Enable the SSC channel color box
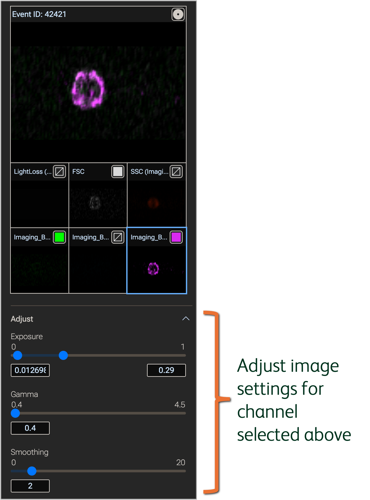 [x=176, y=172]
